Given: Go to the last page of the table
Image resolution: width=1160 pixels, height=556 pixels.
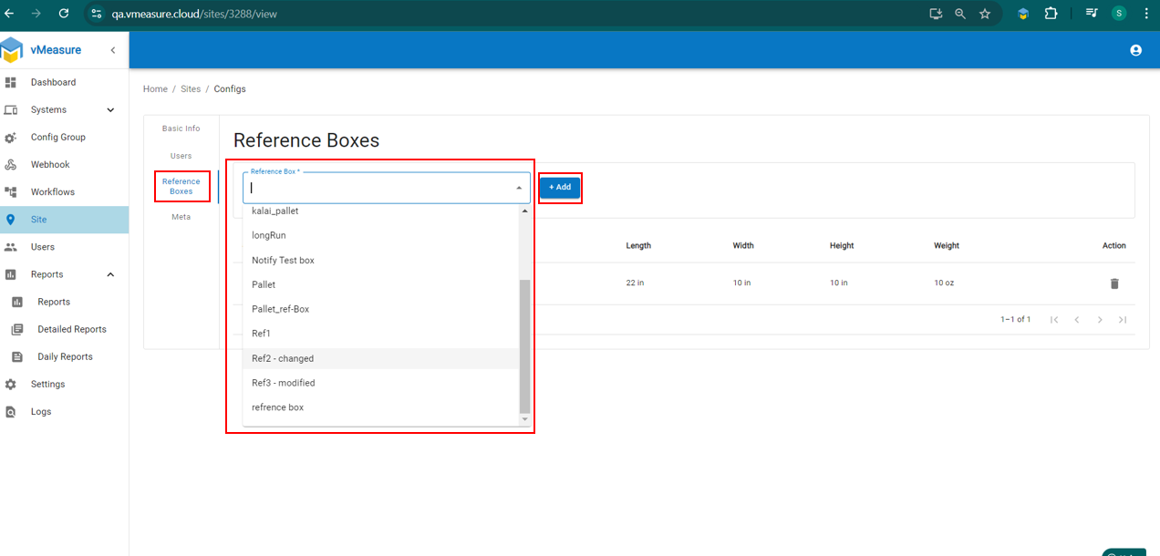Looking at the screenshot, I should click(x=1123, y=319).
